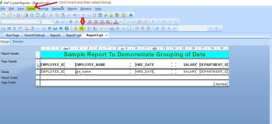
Task: Click the font color A icon
Action: pos(116,22)
